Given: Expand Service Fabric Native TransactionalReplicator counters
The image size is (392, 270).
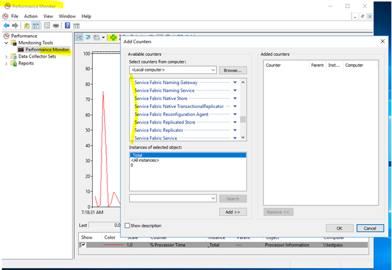Looking at the screenshot, I should [235, 106].
